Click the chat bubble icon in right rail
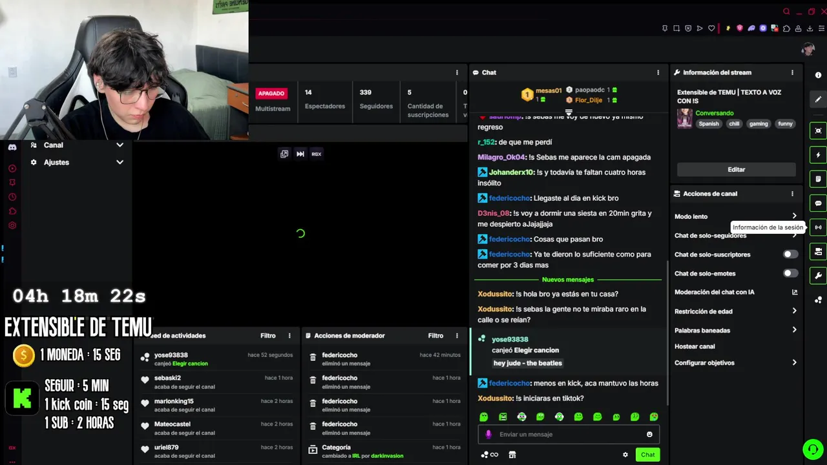 [x=818, y=203]
